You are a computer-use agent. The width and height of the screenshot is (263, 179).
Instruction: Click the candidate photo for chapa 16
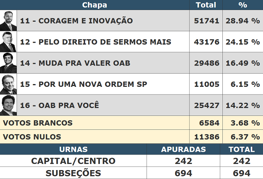(x=8, y=105)
